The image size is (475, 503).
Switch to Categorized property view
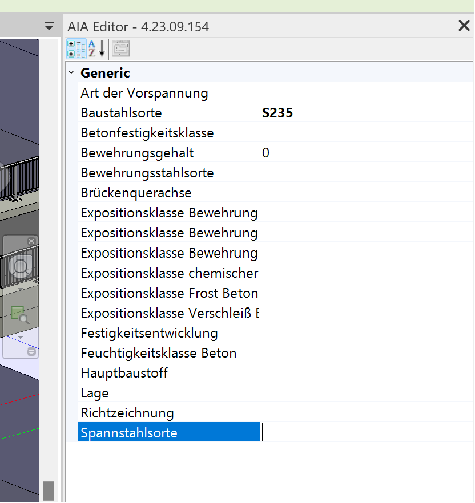tap(76, 49)
